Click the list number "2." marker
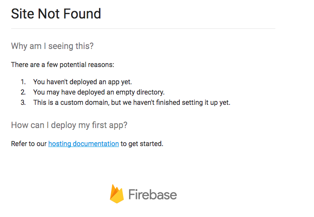The height and width of the screenshot is (217, 314). (23, 92)
